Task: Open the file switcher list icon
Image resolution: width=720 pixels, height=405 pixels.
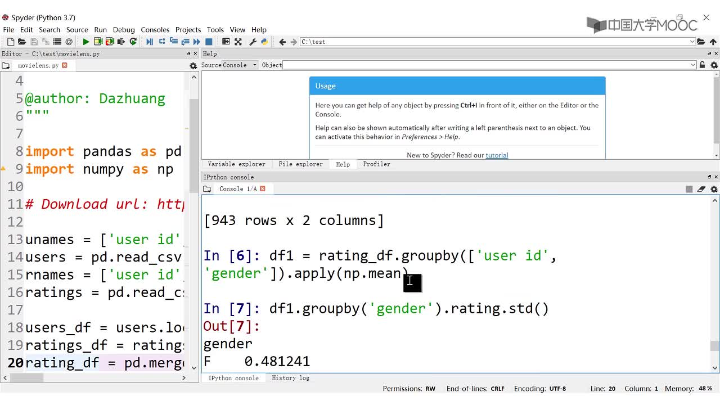Action: point(57,42)
